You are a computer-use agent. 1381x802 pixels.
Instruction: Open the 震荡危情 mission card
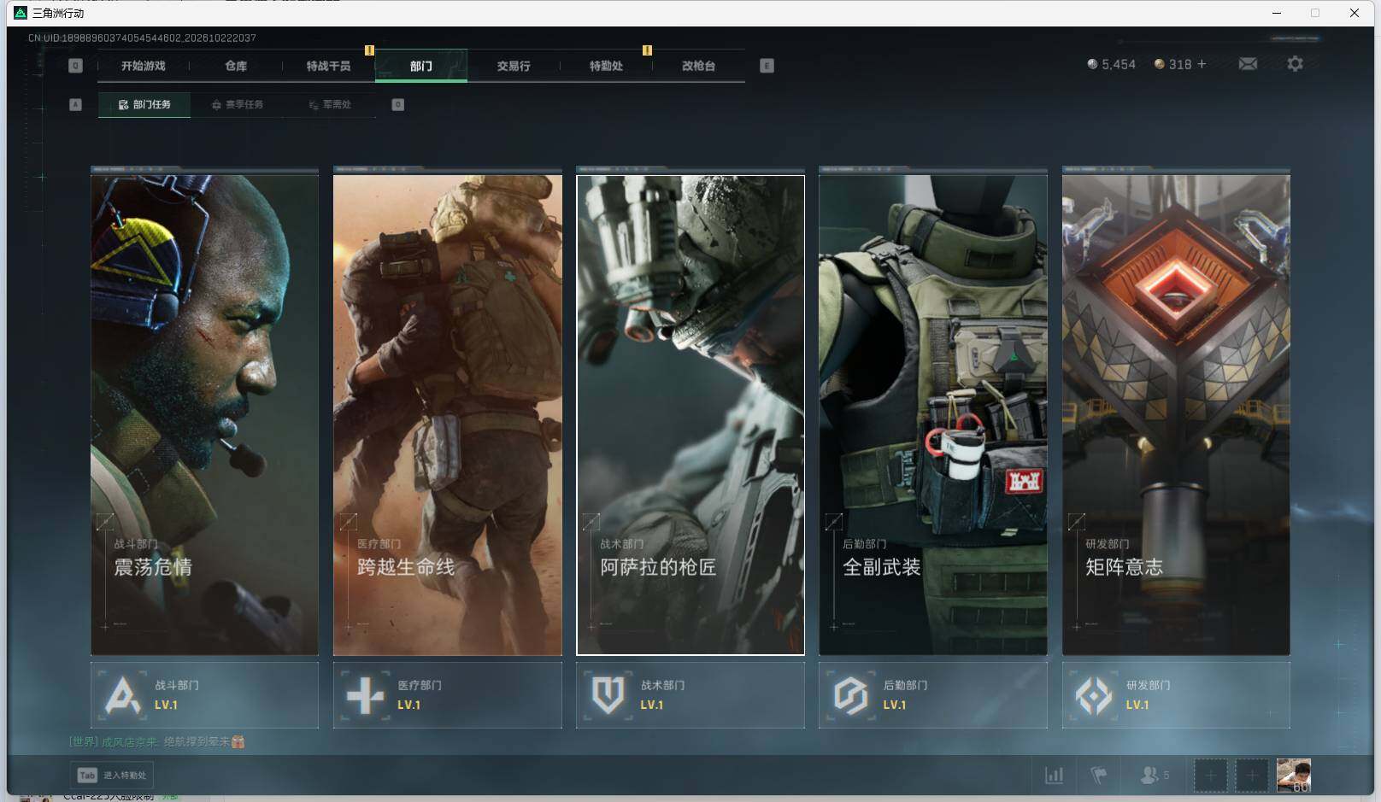pos(204,412)
